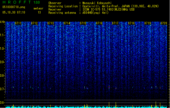Click the HROFFT title text

click(x=17, y=2)
